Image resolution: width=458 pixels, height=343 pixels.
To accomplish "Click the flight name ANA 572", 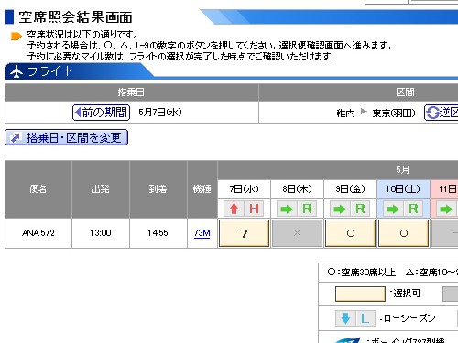I will tap(38, 233).
